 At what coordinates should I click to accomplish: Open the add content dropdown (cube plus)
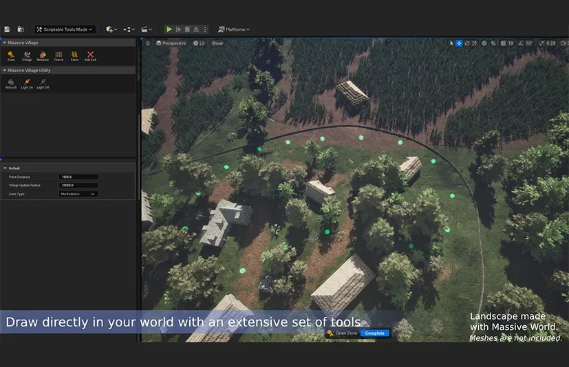click(111, 30)
